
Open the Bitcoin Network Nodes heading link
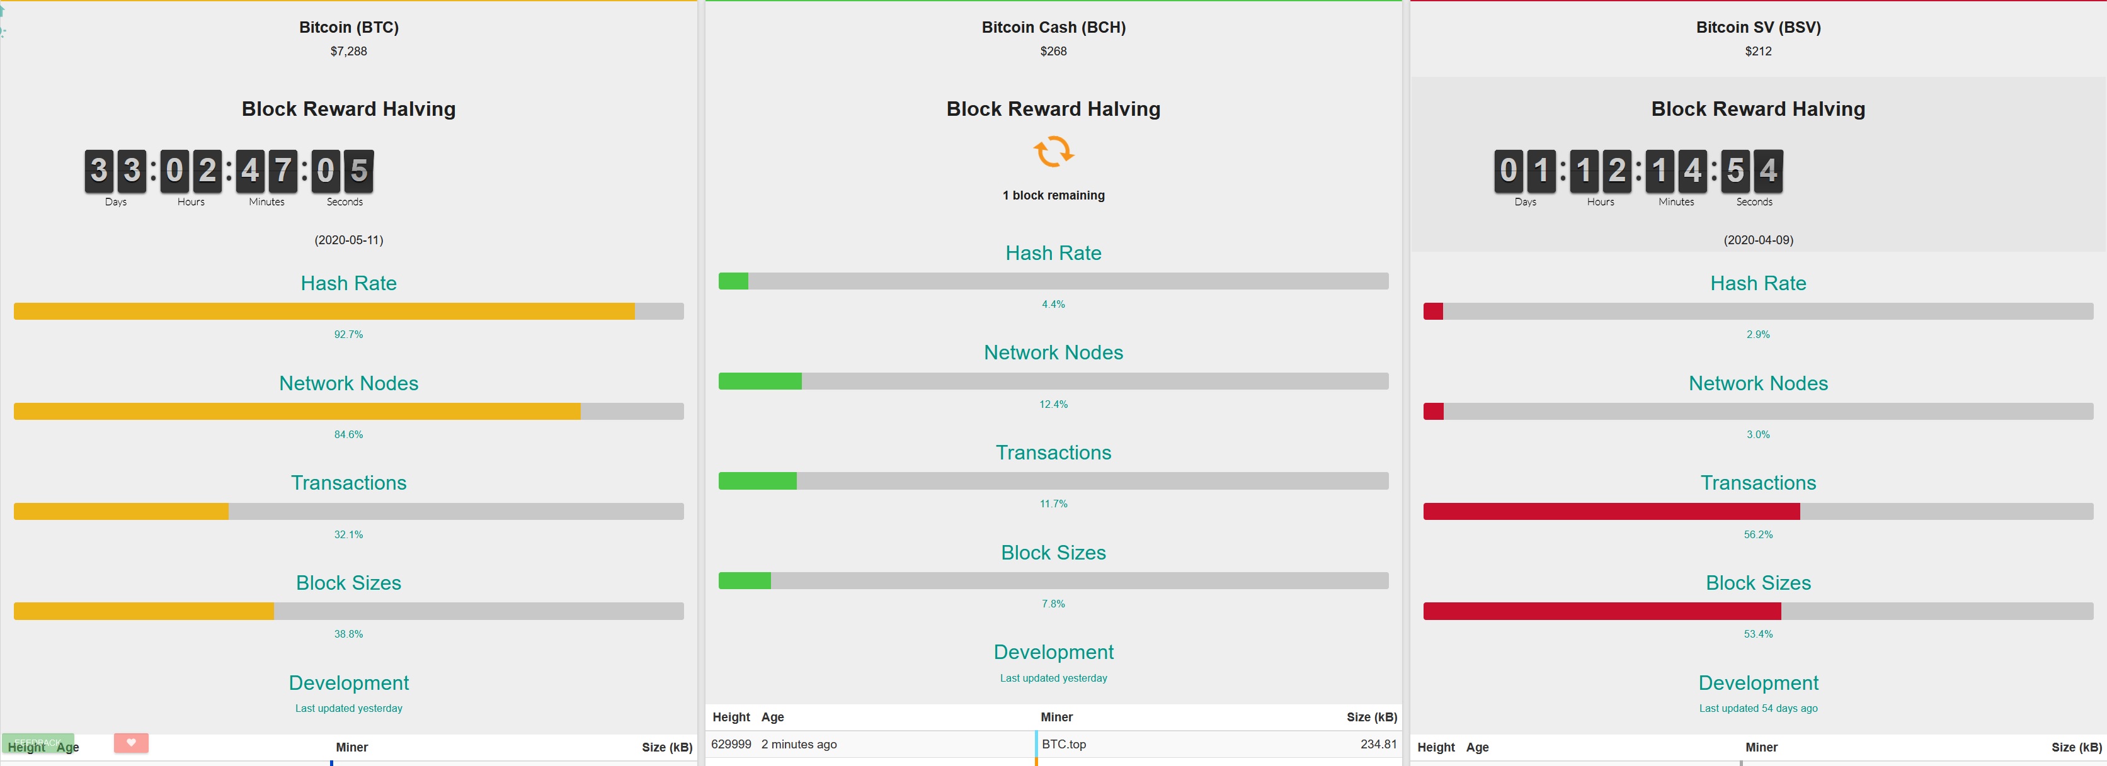(348, 383)
